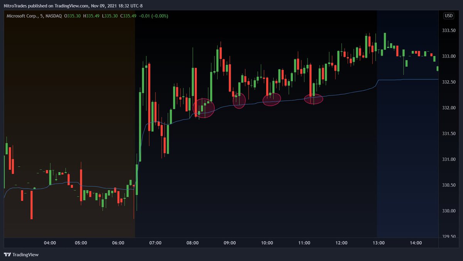463x261 pixels.
Task: Click the USD currency label
Action: [x=449, y=16]
